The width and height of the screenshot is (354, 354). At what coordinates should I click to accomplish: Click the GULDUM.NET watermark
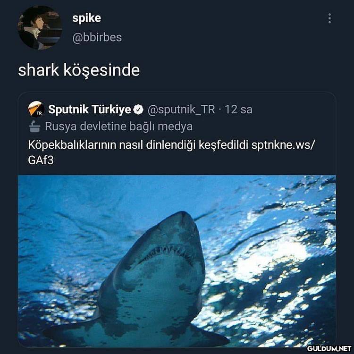(329, 348)
